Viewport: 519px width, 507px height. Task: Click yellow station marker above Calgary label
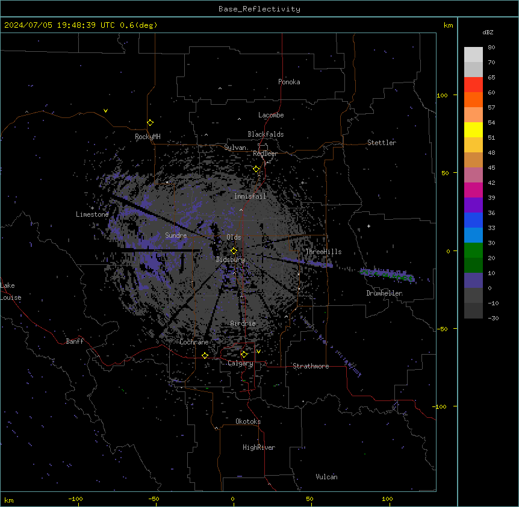click(244, 355)
